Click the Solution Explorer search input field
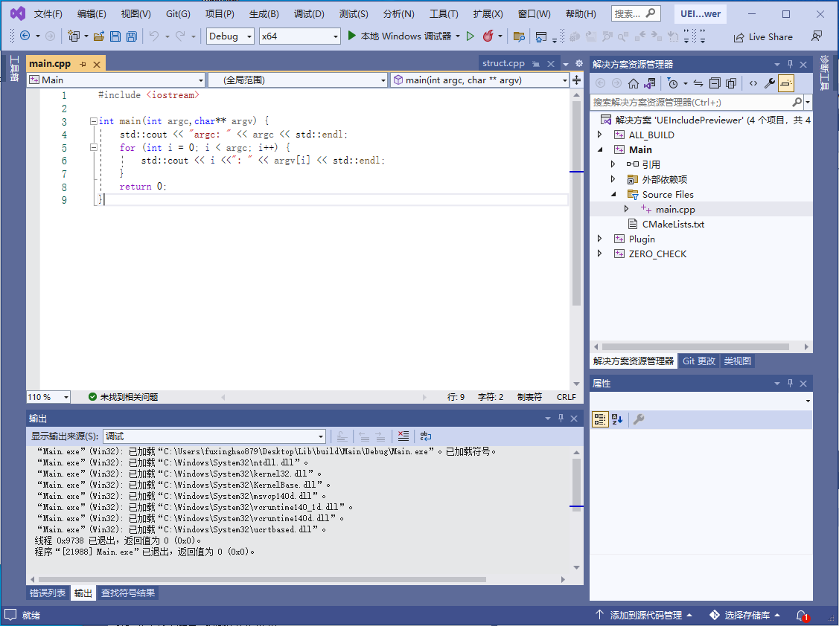 (689, 103)
